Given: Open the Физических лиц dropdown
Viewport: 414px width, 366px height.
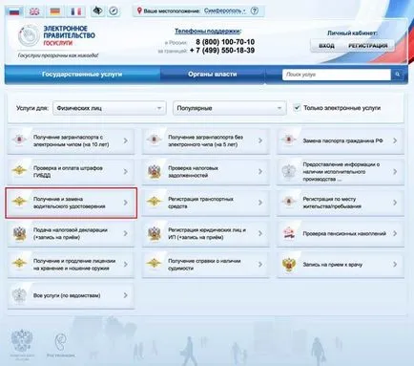Looking at the screenshot, I should (x=110, y=108).
